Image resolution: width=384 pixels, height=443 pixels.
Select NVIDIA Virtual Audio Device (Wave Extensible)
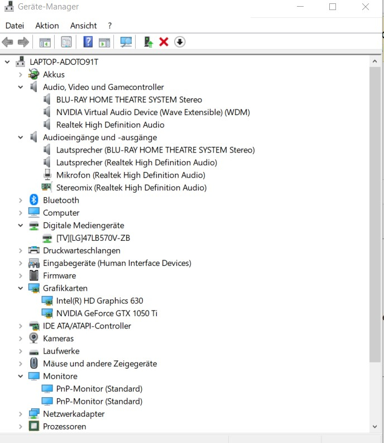tap(153, 112)
